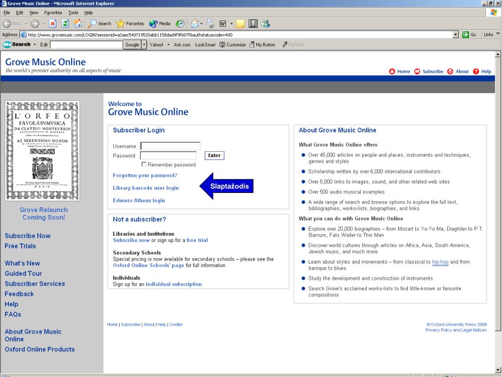Image resolution: width=502 pixels, height=377 pixels.
Task: Click the Mail envelope icon in the toolbar
Action: (x=194, y=24)
